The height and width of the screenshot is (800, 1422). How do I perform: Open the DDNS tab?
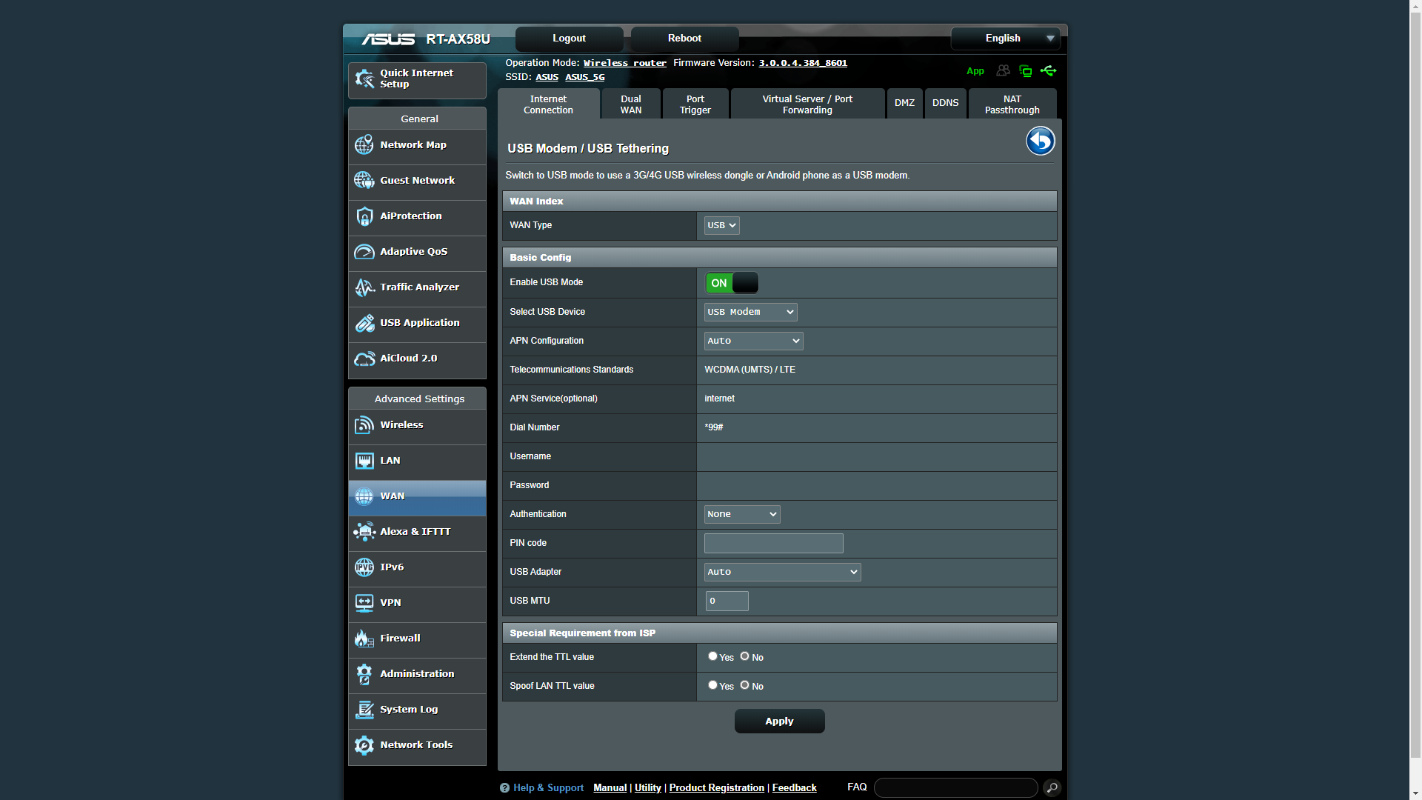pos(945,103)
